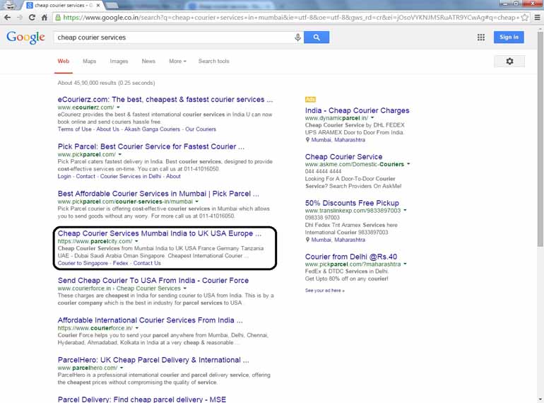The width and height of the screenshot is (544, 403).
Task: Click Mumbai, Maharashtra under dynamicparcel ad
Action: [338, 140]
